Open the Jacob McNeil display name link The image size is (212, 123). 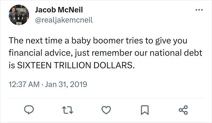(59, 10)
